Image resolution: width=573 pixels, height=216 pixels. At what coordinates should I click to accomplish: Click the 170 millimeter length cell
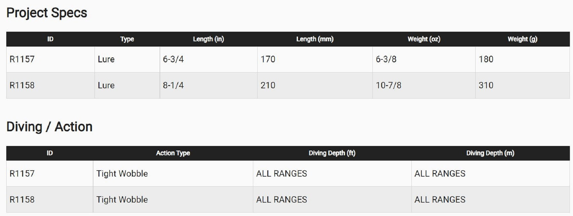pyautogui.click(x=268, y=59)
